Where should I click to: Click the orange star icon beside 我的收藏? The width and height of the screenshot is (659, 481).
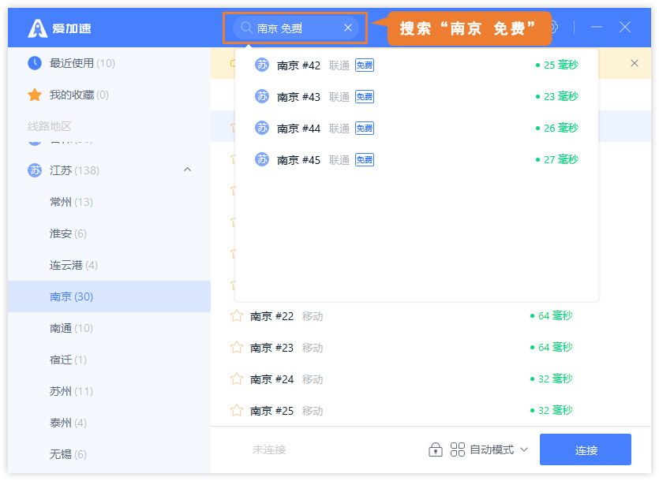click(35, 95)
